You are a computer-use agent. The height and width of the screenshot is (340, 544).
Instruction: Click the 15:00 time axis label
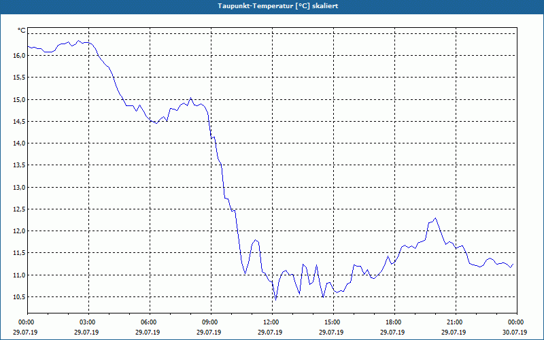333,322
